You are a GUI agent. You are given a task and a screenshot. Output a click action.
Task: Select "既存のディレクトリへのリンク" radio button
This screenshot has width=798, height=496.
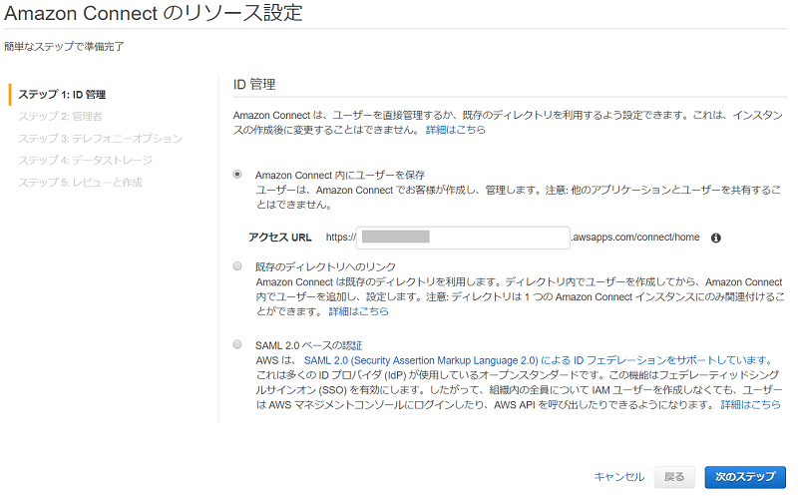pyautogui.click(x=237, y=265)
